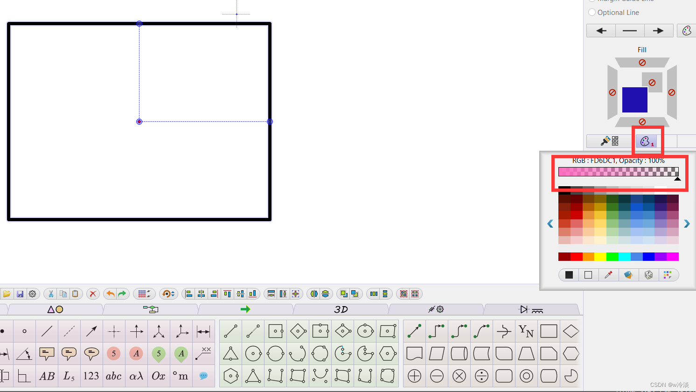Adjust the pink opacity gradient slider
This screenshot has height=392, width=696.
pyautogui.click(x=619, y=172)
